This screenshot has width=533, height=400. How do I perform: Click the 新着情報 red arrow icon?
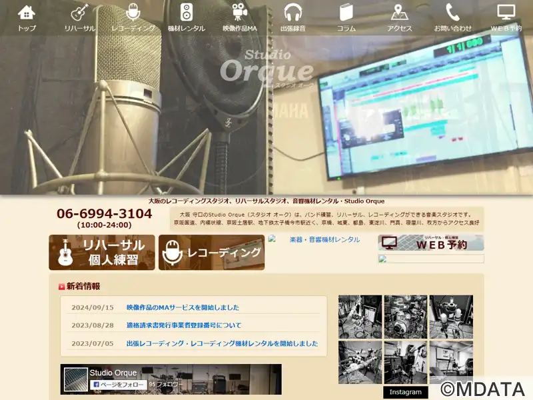pyautogui.click(x=61, y=287)
